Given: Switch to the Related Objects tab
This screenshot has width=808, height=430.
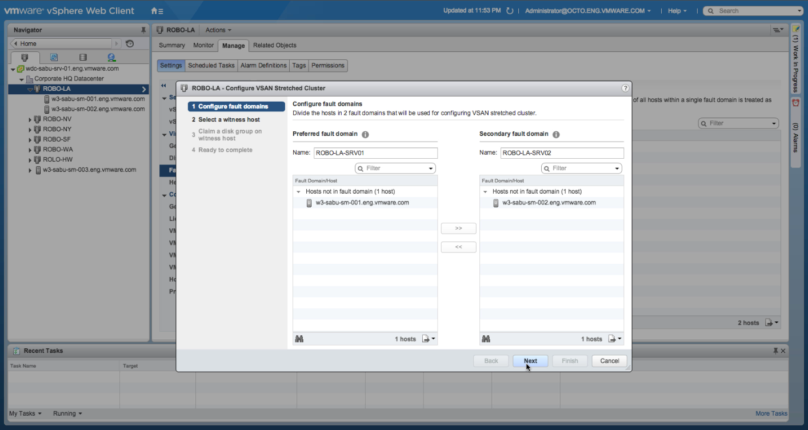Looking at the screenshot, I should point(274,45).
